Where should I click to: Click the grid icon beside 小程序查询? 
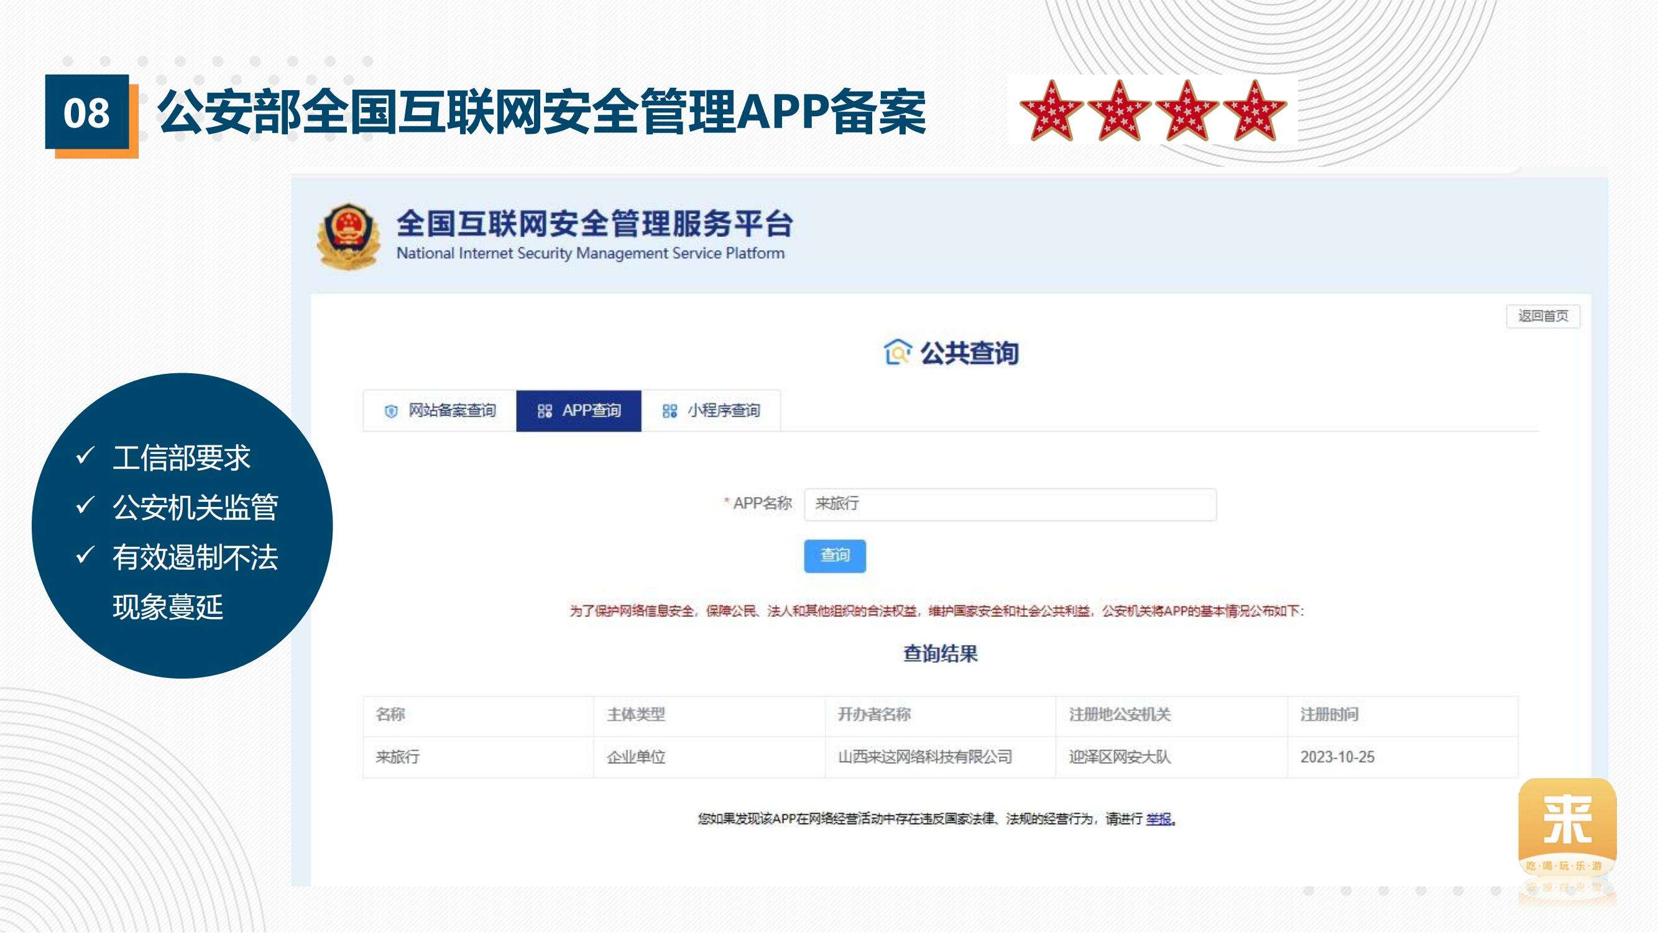(670, 411)
